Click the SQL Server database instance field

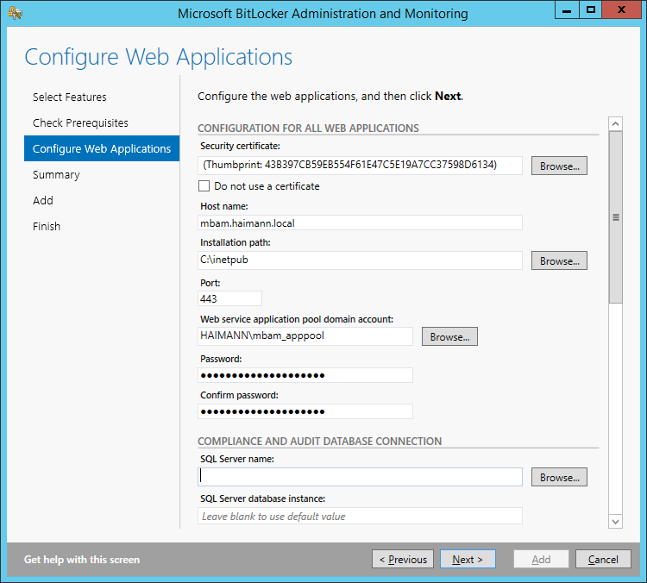[360, 516]
